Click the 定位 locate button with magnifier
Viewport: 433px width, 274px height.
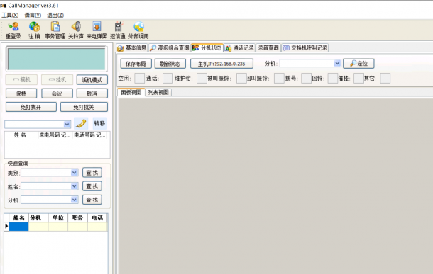tap(358, 64)
